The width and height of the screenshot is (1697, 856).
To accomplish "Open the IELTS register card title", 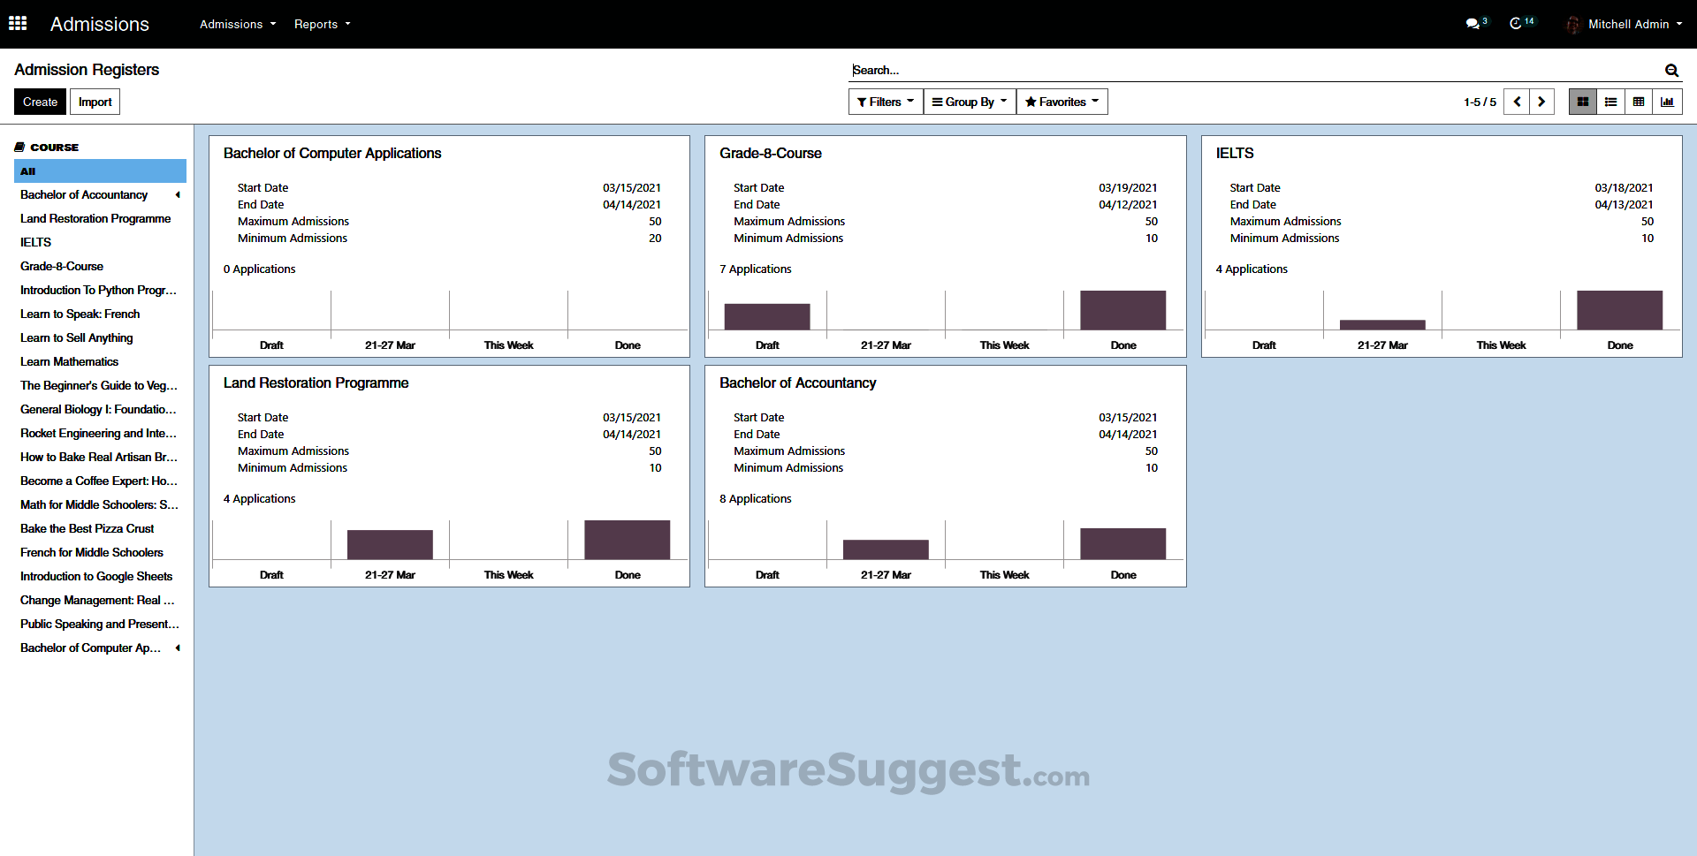I will pos(1235,153).
